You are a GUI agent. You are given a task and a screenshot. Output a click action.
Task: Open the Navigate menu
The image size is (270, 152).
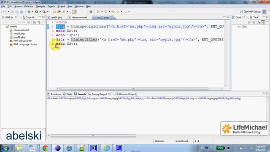pos(40,6)
